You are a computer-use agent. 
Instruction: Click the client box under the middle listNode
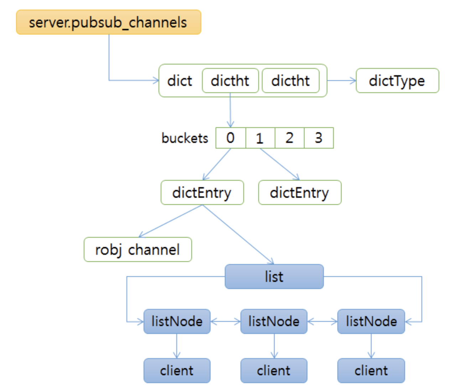point(274,371)
